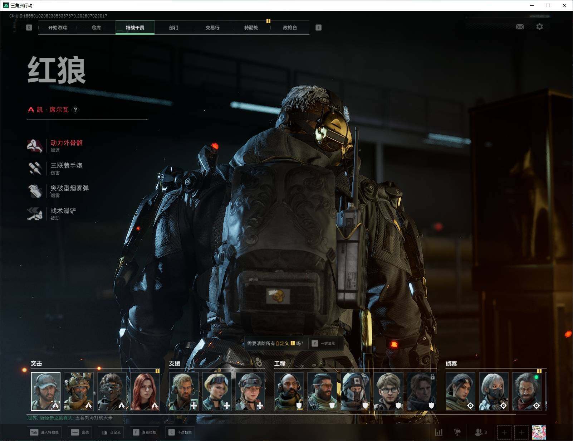573x441 pixels.
Task: Click the 一键清除 button
Action: point(323,343)
